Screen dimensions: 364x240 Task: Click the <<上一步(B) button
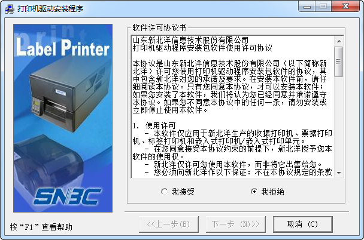click(x=169, y=224)
